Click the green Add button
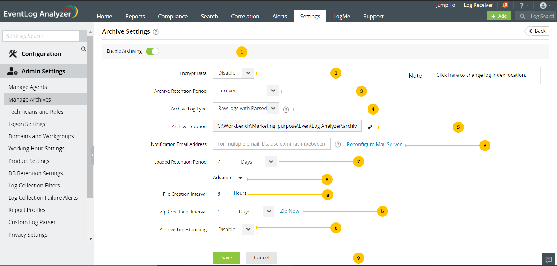Viewport: 557px width, 266px height. 499,16
